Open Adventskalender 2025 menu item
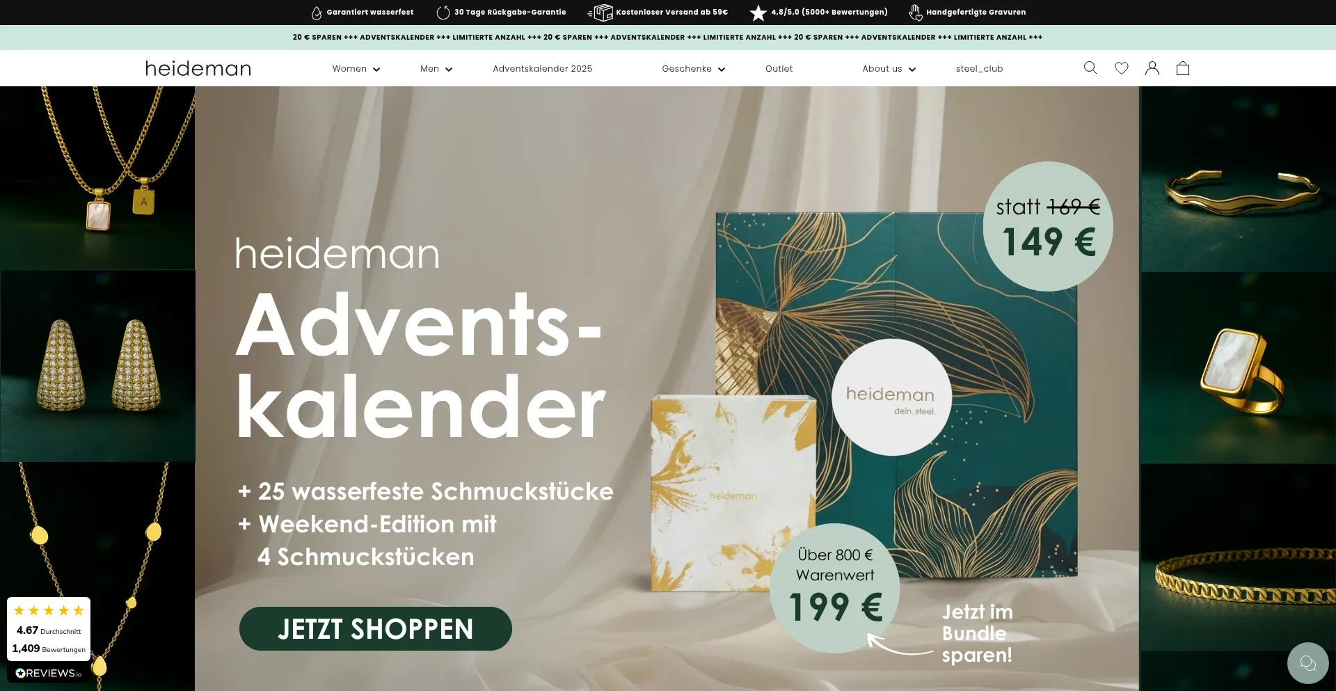This screenshot has width=1336, height=691. pos(543,69)
